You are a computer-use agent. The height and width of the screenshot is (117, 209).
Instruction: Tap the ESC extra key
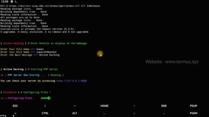[x=15, y=106]
